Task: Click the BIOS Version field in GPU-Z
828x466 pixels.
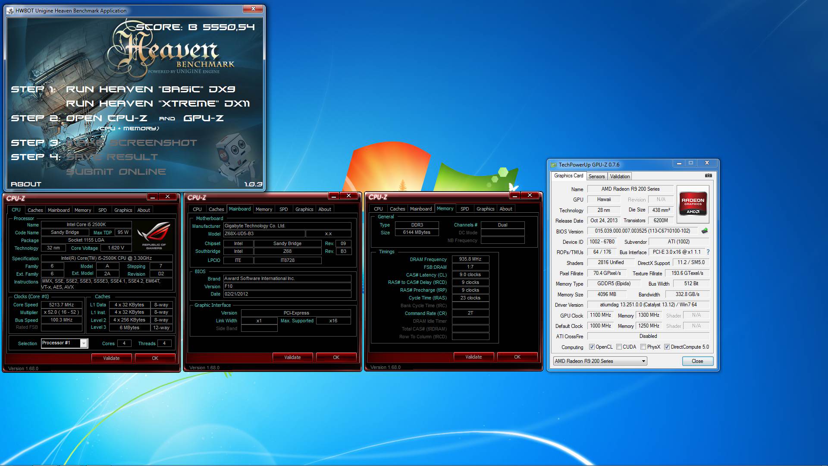Action: [642, 231]
